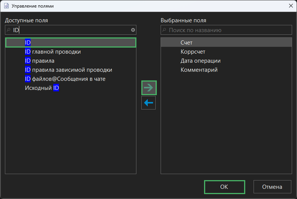
Task: Pick ID правила зависимой проводки item
Action: (x=68, y=70)
